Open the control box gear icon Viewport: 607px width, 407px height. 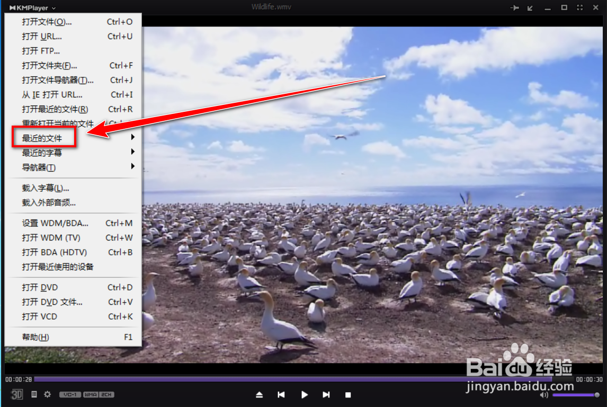click(47, 394)
